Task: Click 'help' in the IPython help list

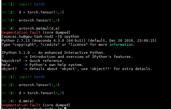Action: (x=6, y=65)
